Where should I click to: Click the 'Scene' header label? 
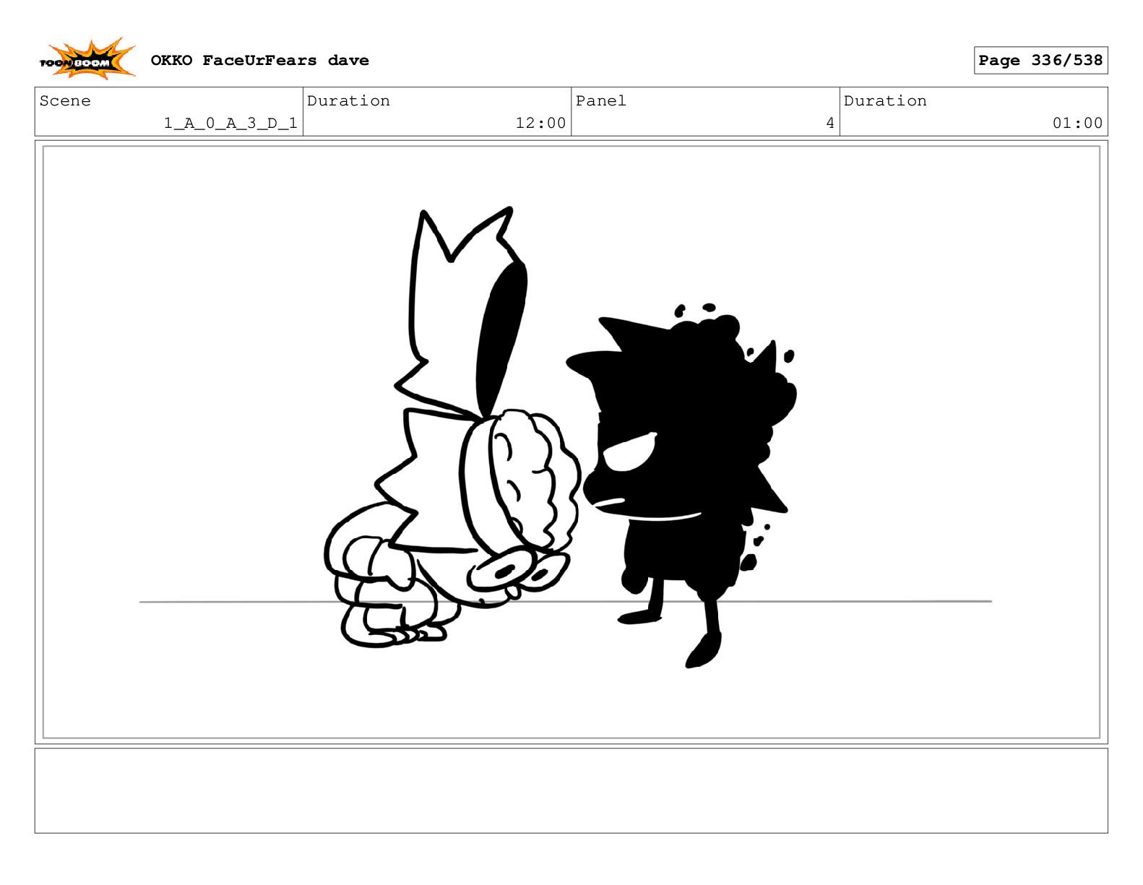point(65,101)
